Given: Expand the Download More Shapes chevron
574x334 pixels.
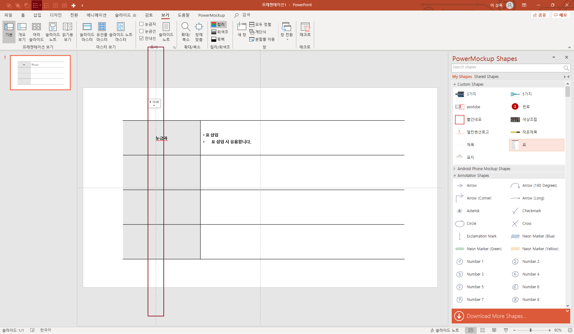Looking at the screenshot, I should click(567, 311).
